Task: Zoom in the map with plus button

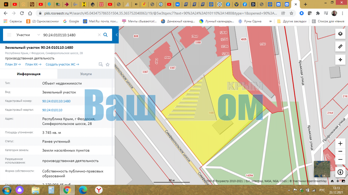Action: point(340,144)
